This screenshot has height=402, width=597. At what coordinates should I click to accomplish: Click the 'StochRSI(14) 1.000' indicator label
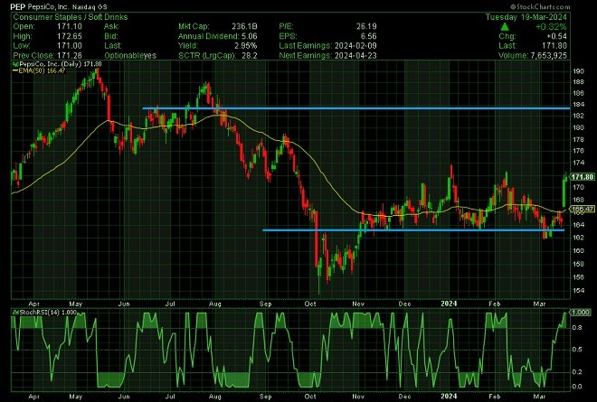pyautogui.click(x=48, y=313)
